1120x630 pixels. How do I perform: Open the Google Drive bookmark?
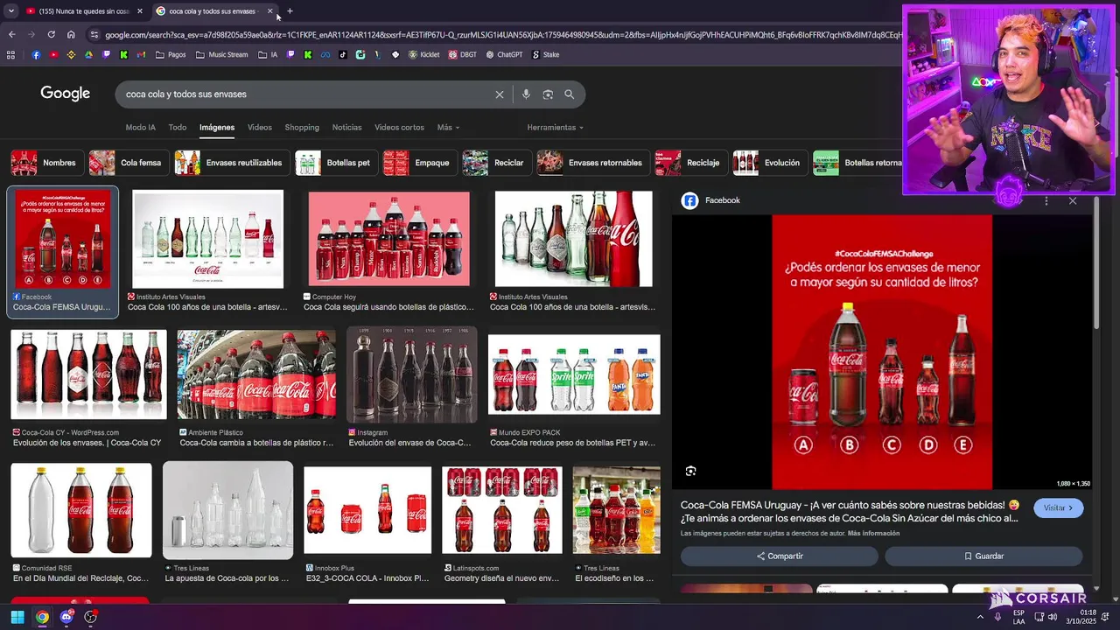tap(88, 54)
